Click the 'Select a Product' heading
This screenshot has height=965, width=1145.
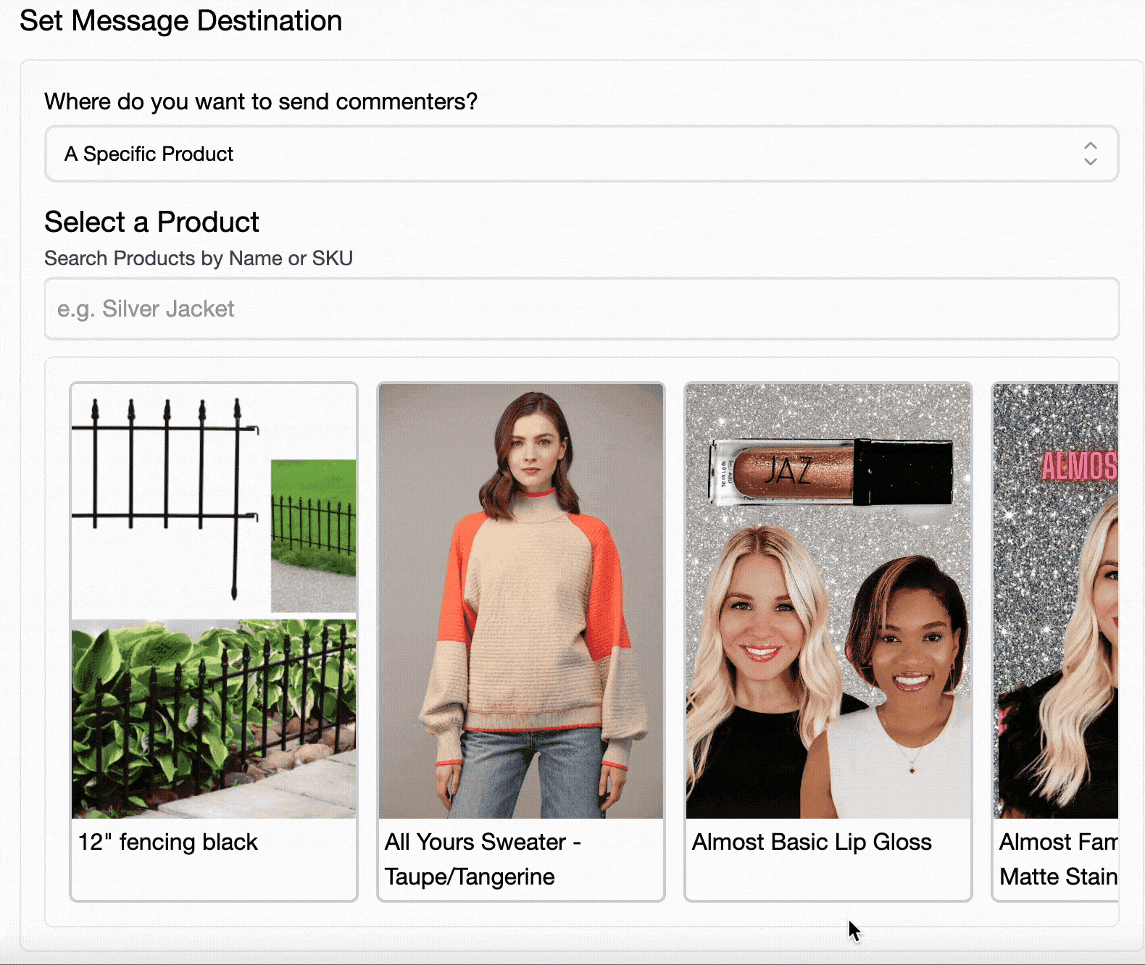pos(151,222)
